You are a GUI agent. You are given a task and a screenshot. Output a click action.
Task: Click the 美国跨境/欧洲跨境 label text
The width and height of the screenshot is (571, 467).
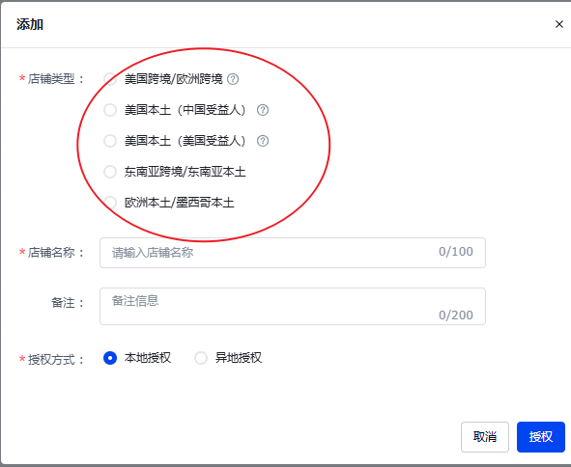point(173,79)
